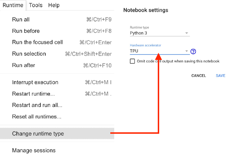Click the hardware accelerator help icon
The width and height of the screenshot is (232, 158).
click(x=193, y=51)
